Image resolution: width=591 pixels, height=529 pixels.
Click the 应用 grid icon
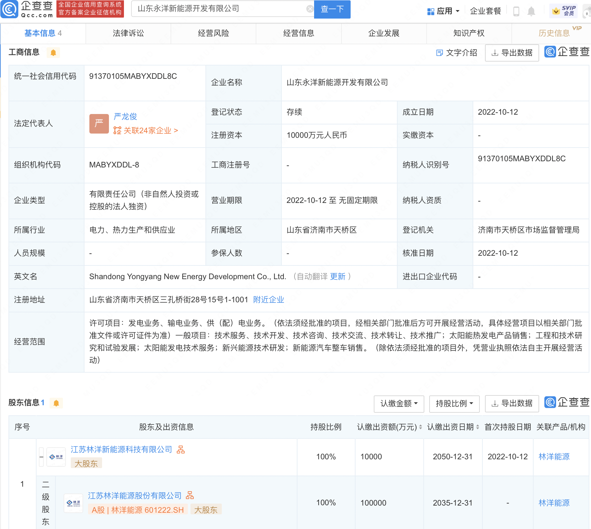point(431,11)
